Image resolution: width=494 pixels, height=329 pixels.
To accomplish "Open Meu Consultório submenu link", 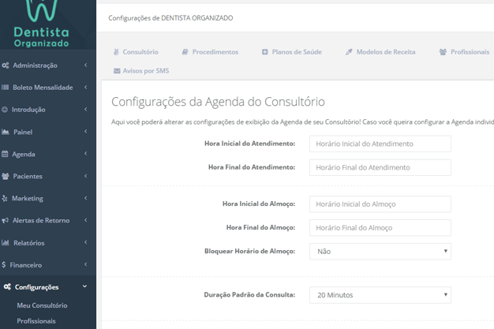I will coord(42,305).
